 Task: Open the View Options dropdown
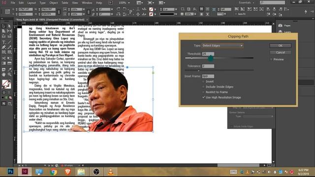(140, 3)
